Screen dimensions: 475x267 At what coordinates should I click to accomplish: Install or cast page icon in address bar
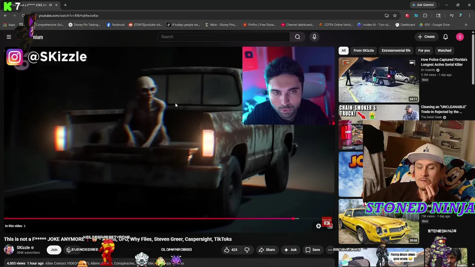387,16
